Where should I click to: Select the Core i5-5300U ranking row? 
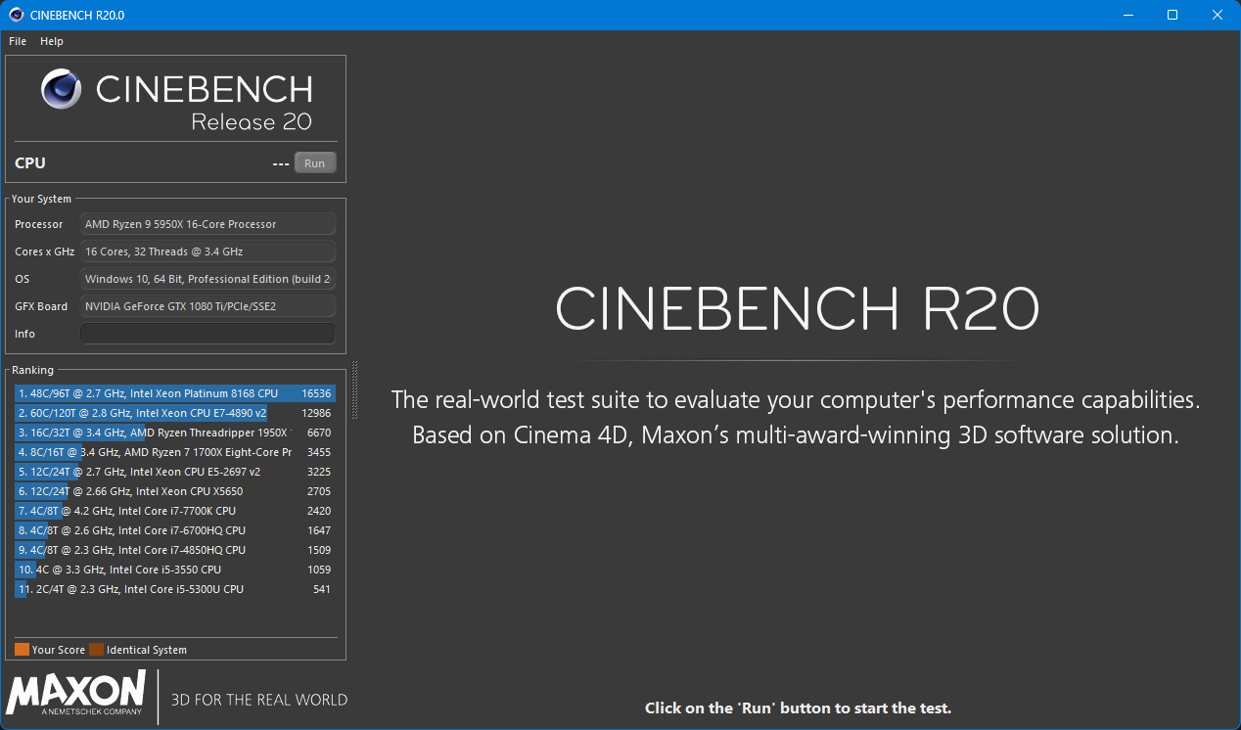(x=174, y=589)
